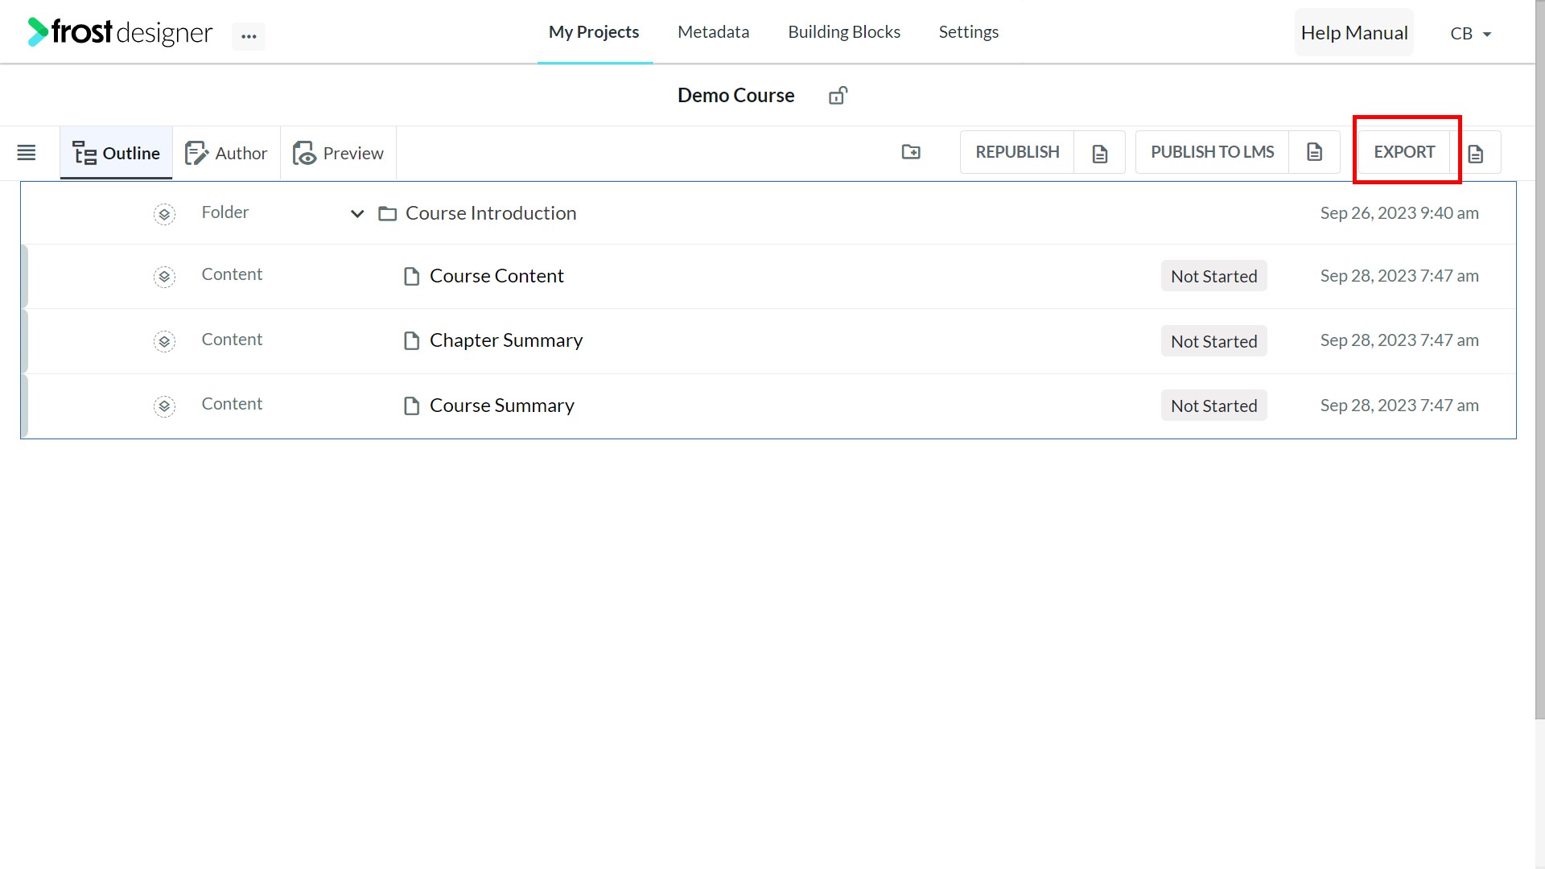This screenshot has width=1545, height=869.
Task: Open the export log document icon
Action: point(1476,153)
